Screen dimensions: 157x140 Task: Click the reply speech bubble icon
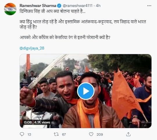click(22, 134)
